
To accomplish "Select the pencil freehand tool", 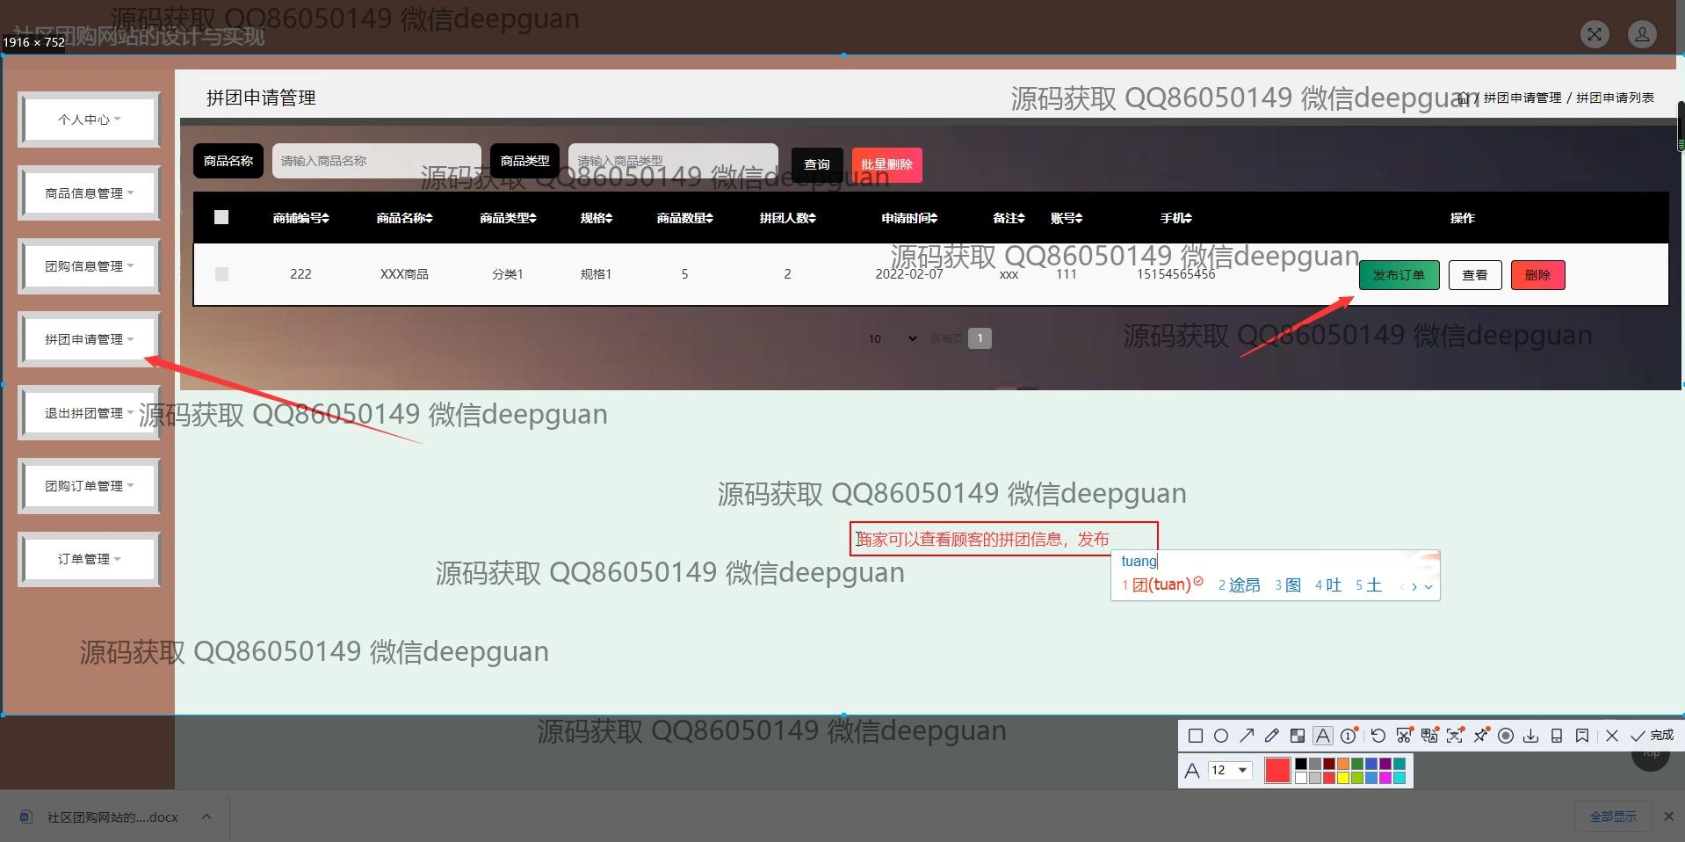I will click(1272, 736).
